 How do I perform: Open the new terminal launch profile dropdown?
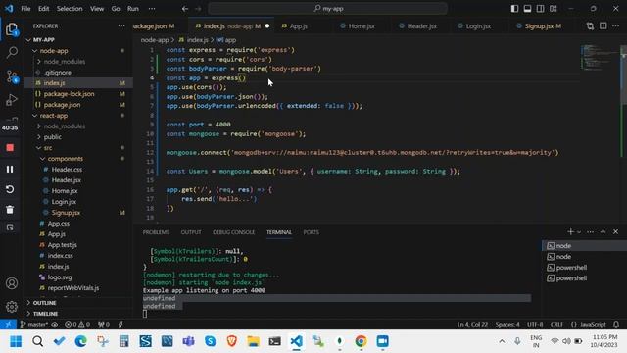pos(579,232)
